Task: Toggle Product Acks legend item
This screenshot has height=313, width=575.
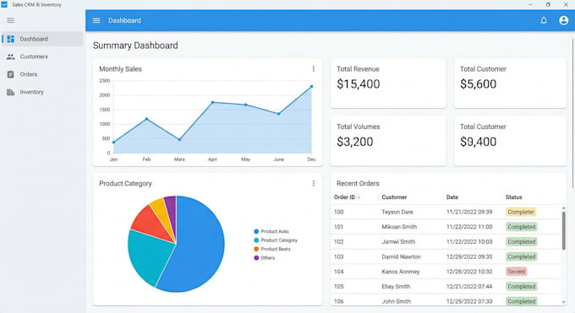Action: [x=271, y=231]
